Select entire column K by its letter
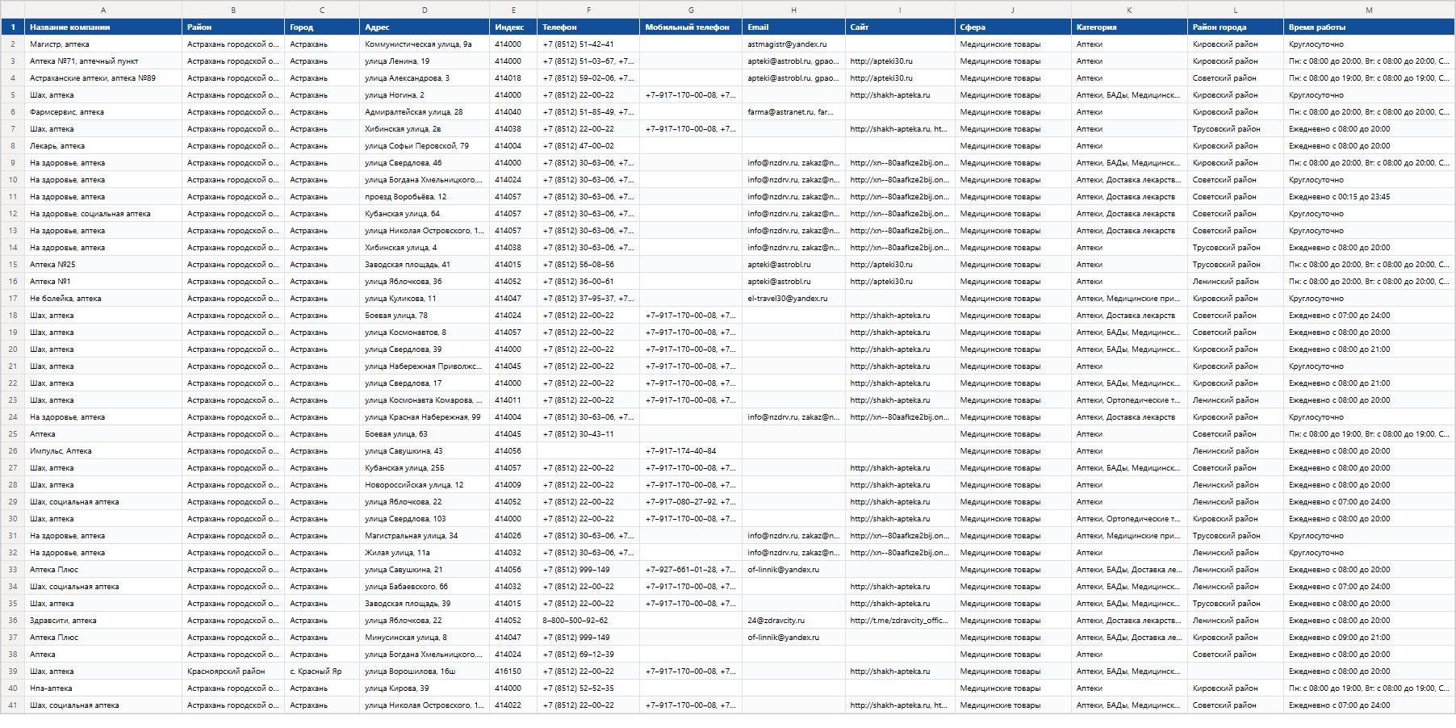The image size is (1456, 728). coord(1129,10)
